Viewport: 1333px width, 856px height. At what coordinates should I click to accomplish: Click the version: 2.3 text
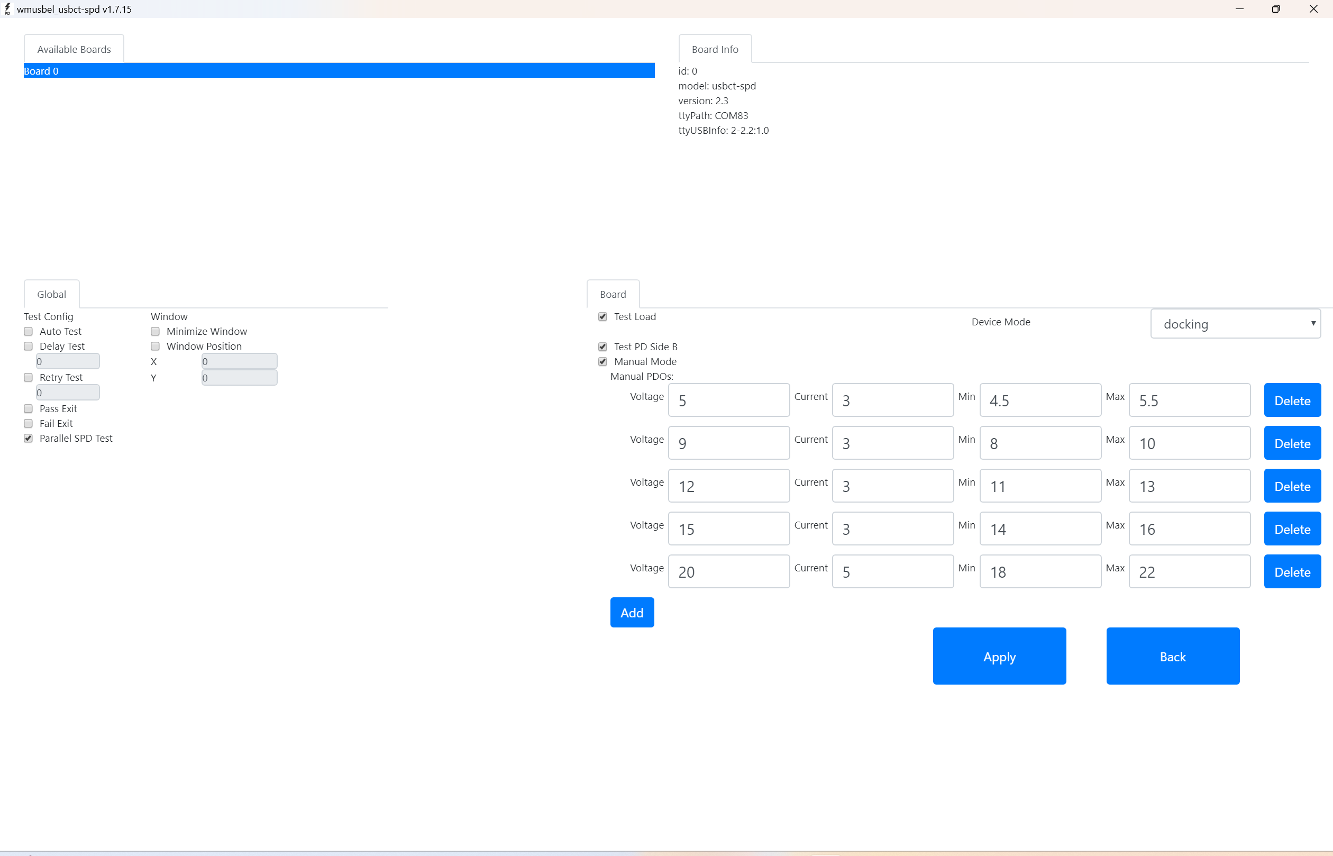[x=703, y=101]
